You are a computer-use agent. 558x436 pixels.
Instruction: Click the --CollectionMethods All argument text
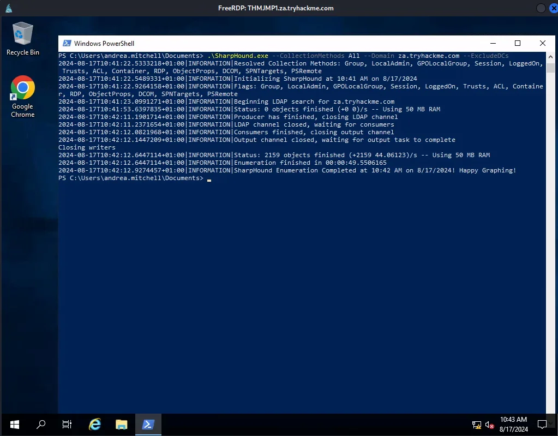point(316,56)
